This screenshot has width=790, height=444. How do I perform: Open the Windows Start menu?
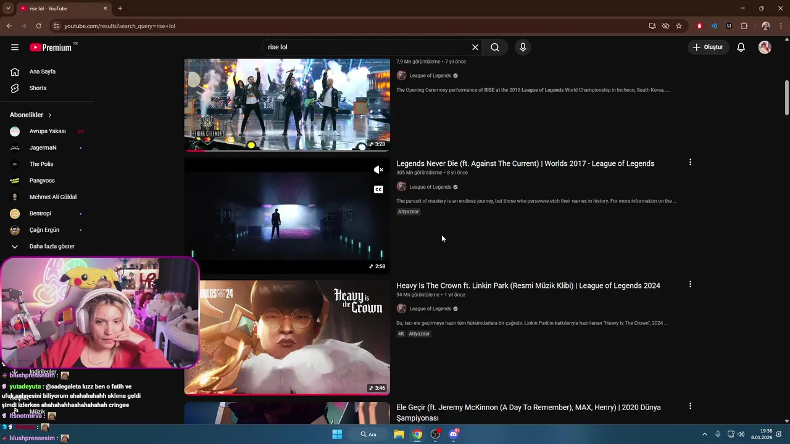coord(337,434)
